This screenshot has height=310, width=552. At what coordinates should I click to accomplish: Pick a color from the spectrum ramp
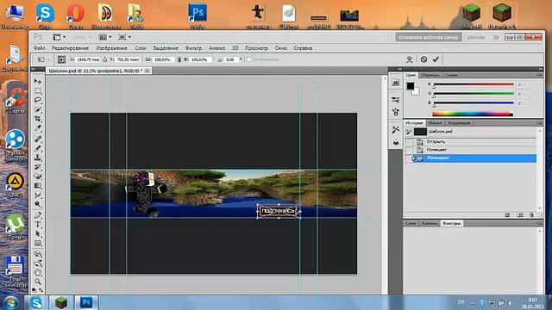pos(472,114)
